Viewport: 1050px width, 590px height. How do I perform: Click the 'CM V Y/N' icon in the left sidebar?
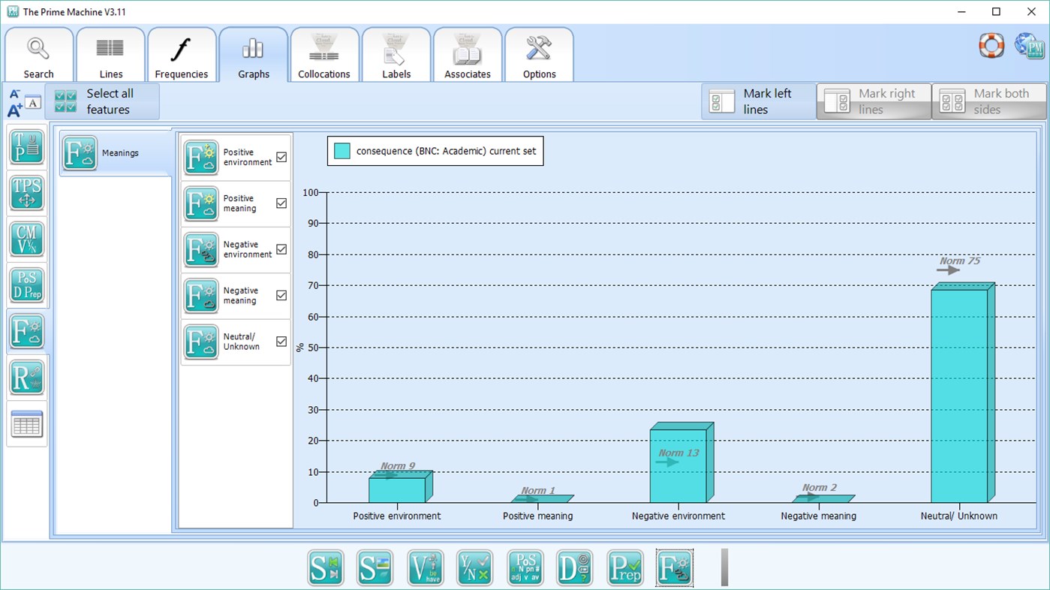(27, 239)
